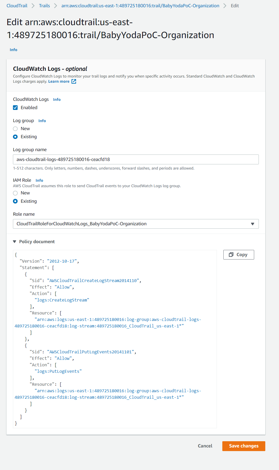Open the Role name dropdown
Image resolution: width=279 pixels, height=470 pixels.
[136, 224]
